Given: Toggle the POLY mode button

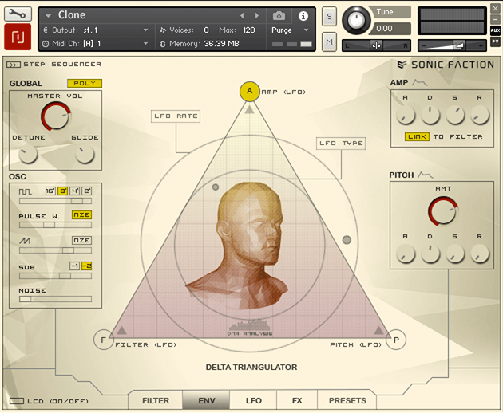Looking at the screenshot, I should coord(84,83).
